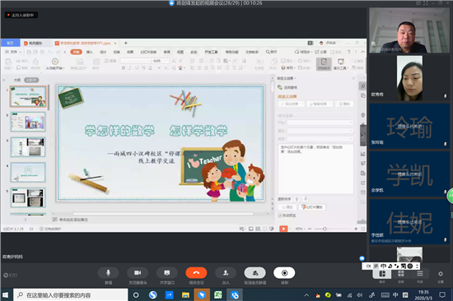Image resolution: width=453 pixels, height=301 pixels.
Task: Select slide 1 thumbnail
Action: coord(28,96)
